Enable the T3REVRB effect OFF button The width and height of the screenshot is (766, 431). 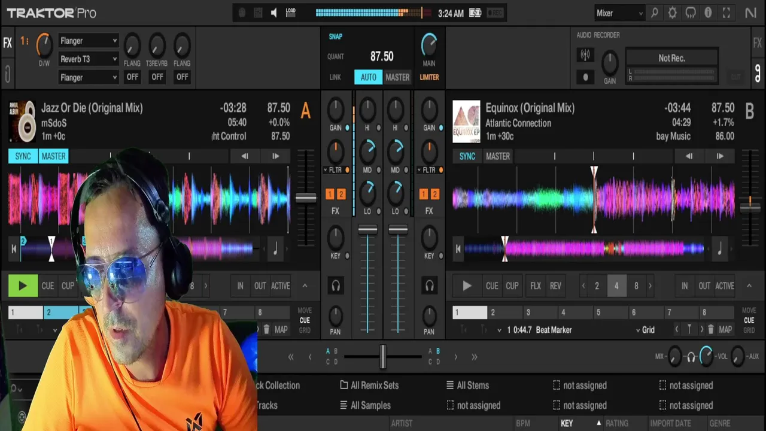tap(157, 77)
